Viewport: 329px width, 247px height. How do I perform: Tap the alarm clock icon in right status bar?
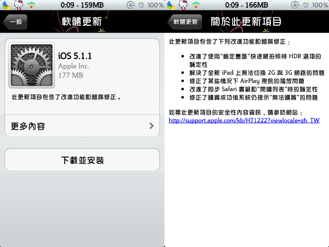(x=306, y=5)
